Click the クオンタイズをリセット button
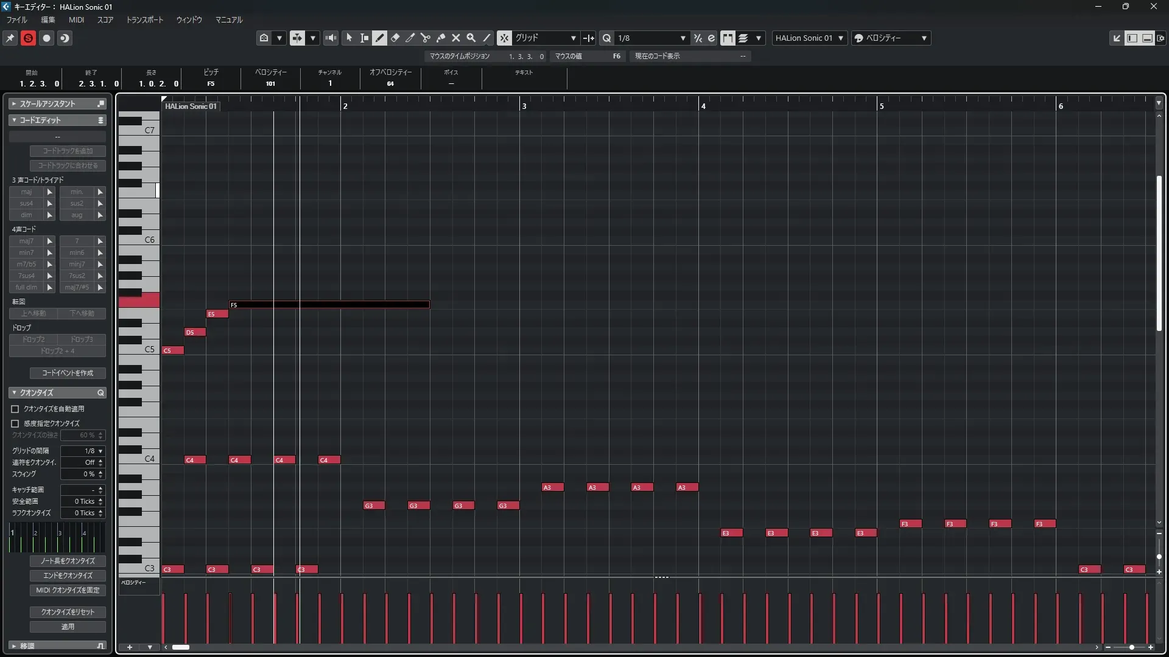Viewport: 1169px width, 657px height. coord(68,612)
